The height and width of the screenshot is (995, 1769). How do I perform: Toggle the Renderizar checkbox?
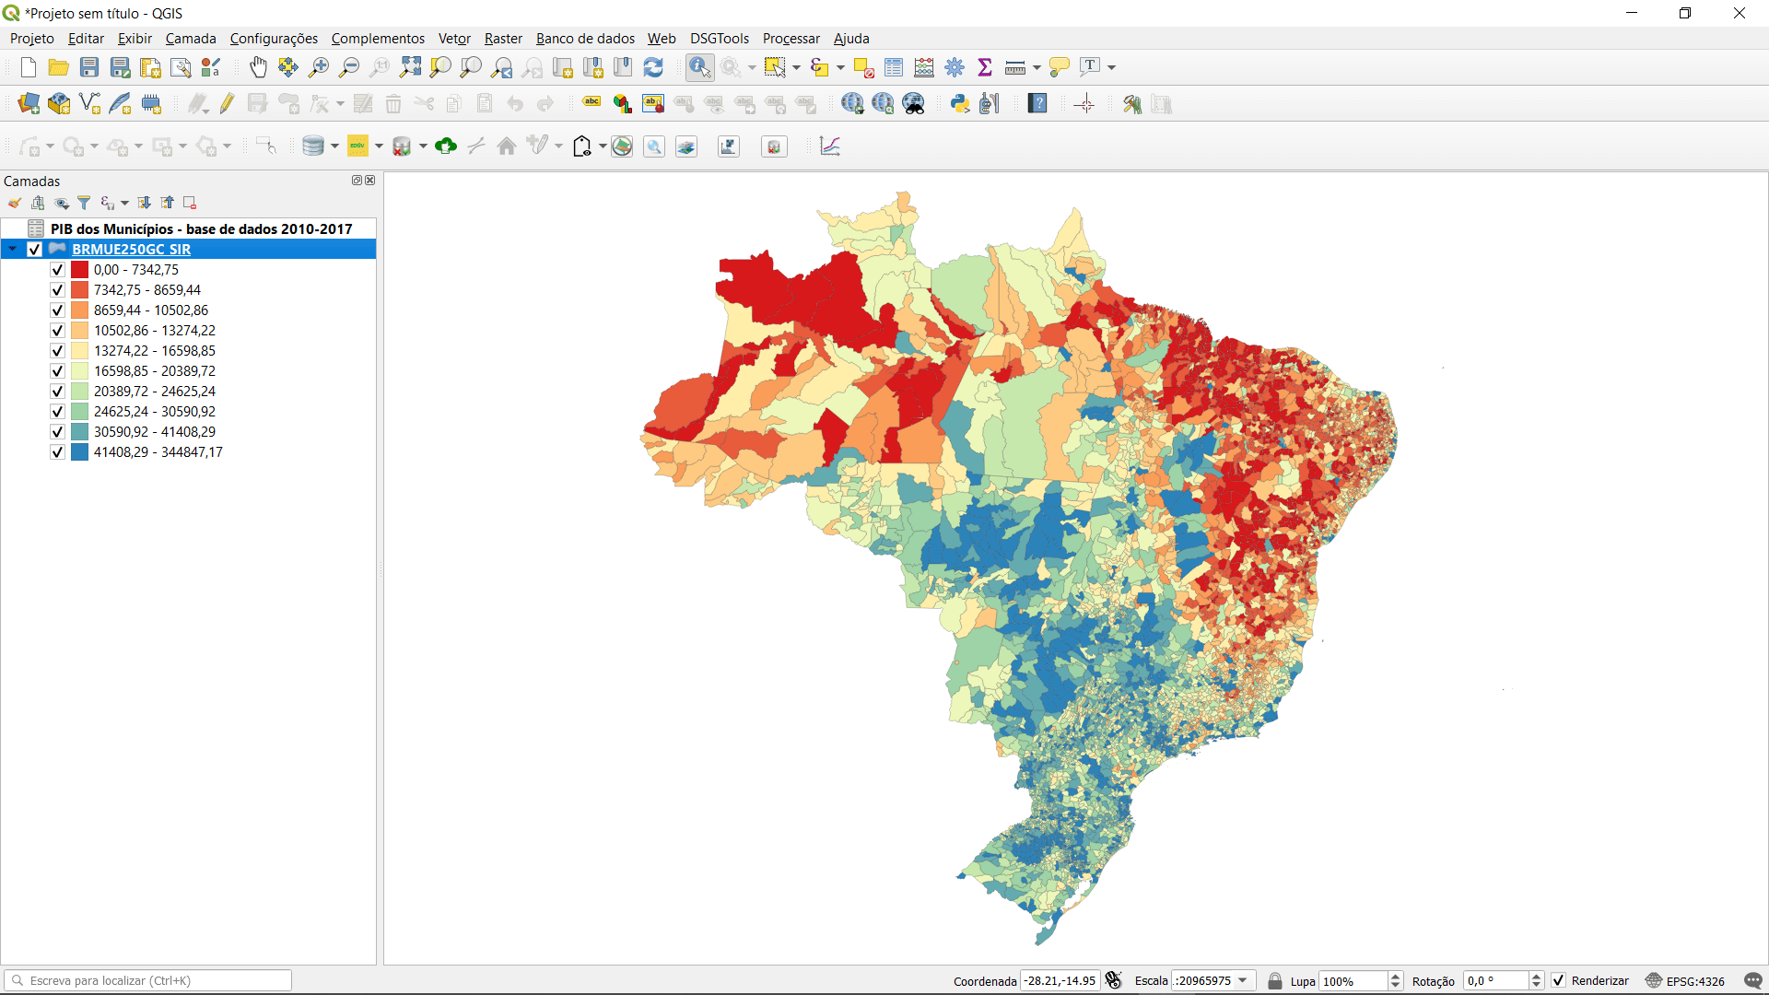coord(1559,980)
